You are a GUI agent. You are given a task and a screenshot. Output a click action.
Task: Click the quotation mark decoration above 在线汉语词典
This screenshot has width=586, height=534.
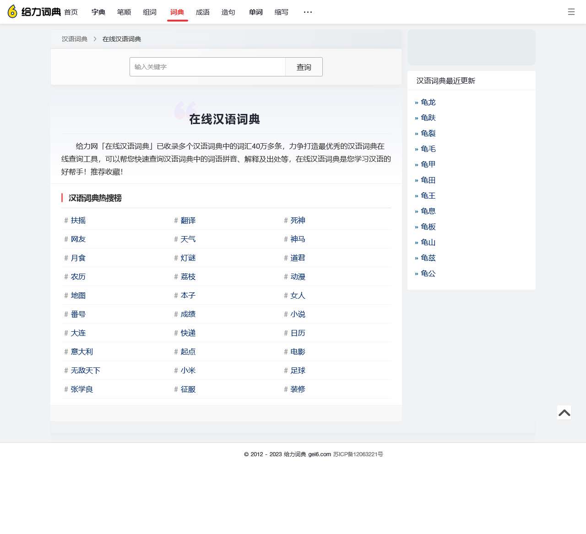(x=185, y=110)
